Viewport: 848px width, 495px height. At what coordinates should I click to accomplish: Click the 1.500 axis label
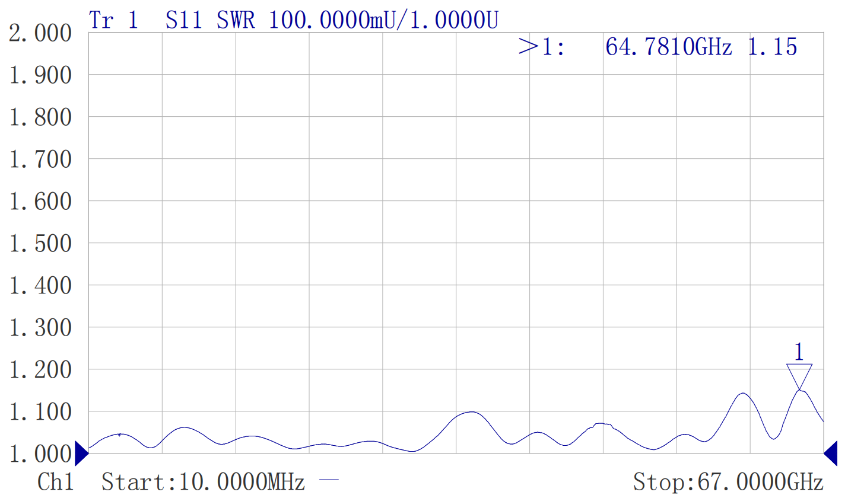pyautogui.click(x=40, y=243)
